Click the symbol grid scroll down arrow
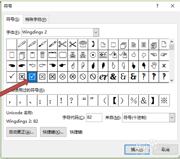The width and height of the screenshot is (180, 159). 172,80
